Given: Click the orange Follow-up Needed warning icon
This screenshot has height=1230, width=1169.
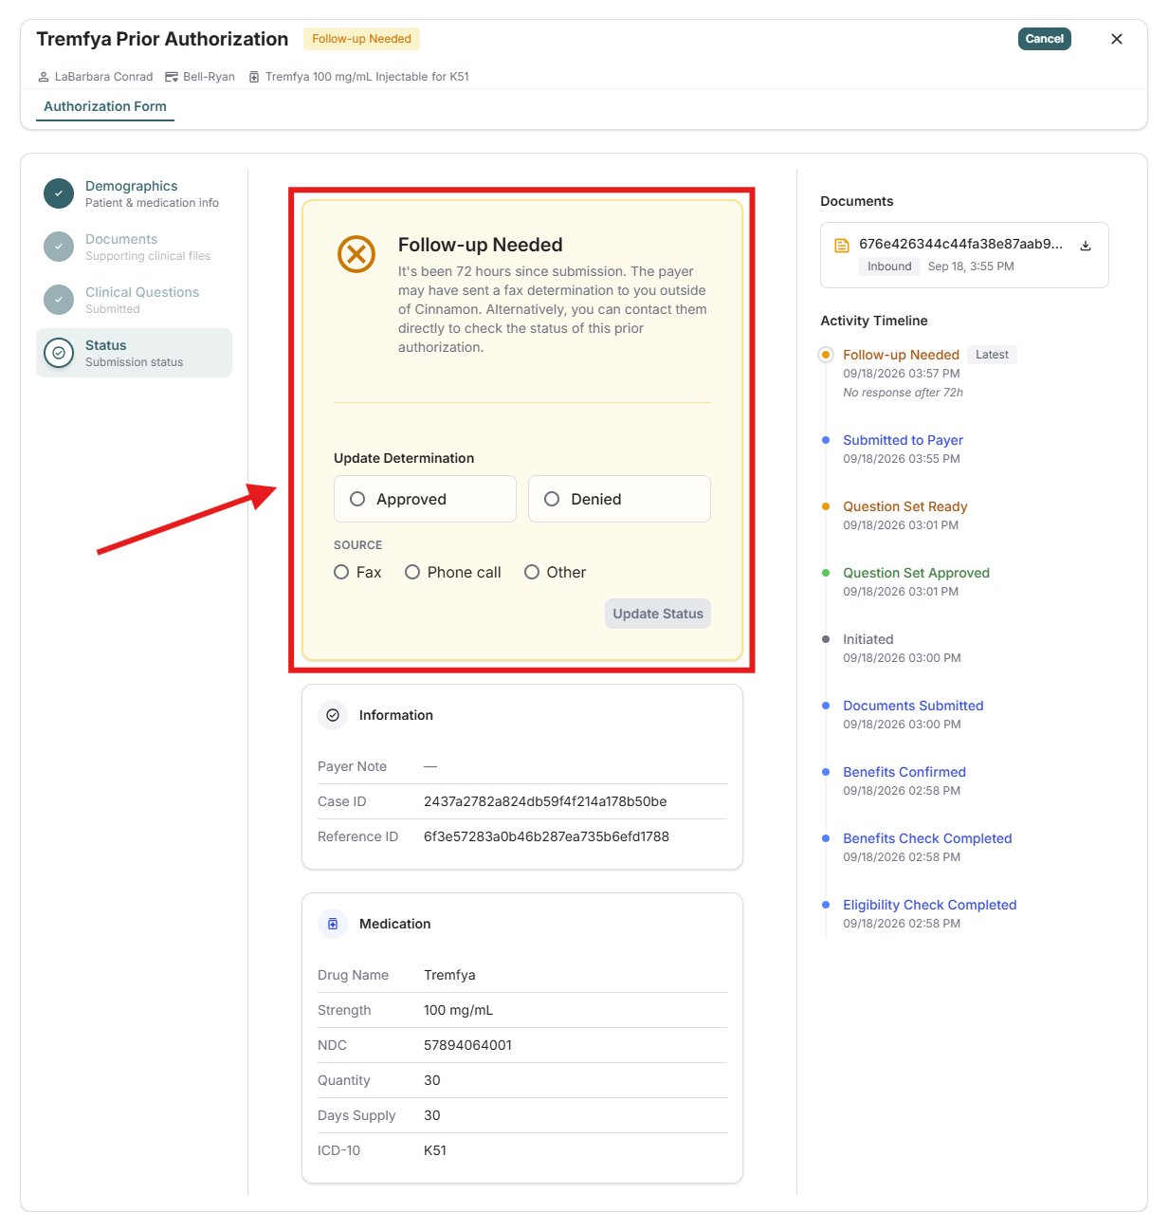Looking at the screenshot, I should pyautogui.click(x=356, y=254).
